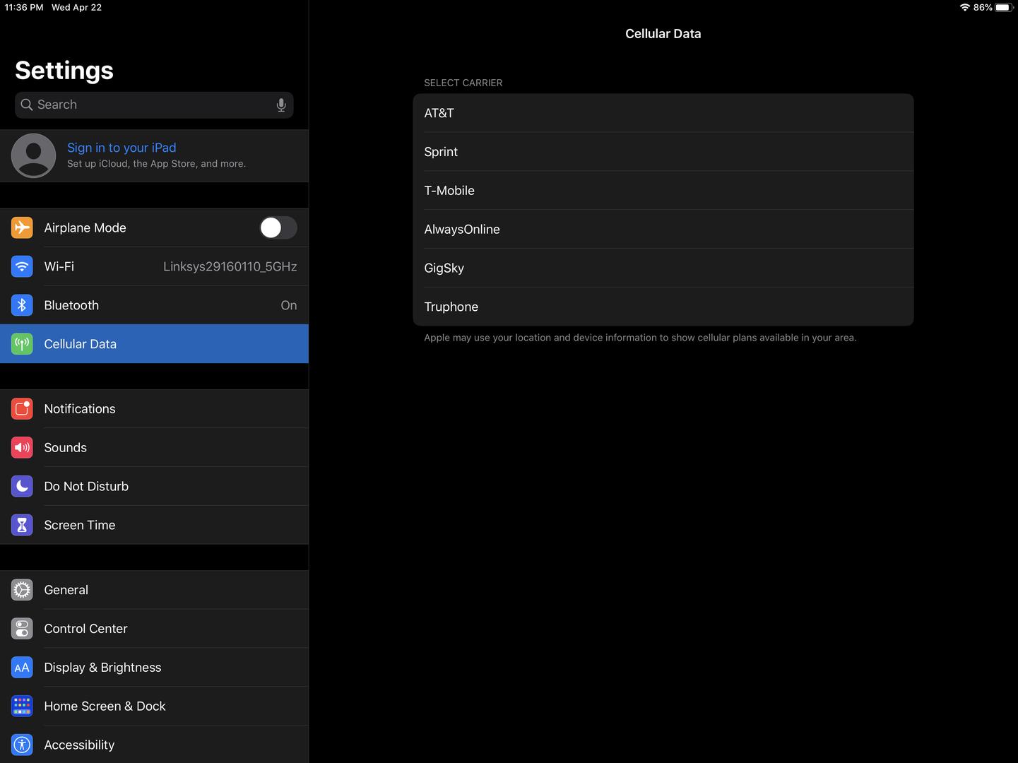Tap the Do Not Disturb moon icon

(22, 486)
